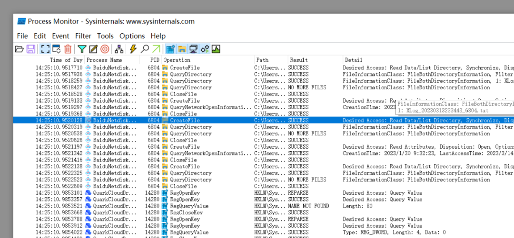Jump to object with the green arrow icon
The height and width of the screenshot is (238, 514).
point(156,49)
